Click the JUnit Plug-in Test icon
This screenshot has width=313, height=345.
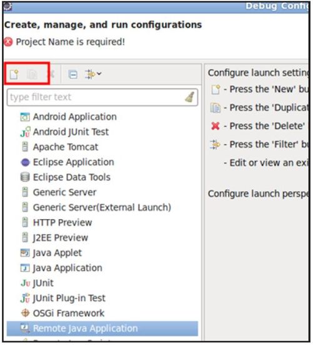point(25,299)
